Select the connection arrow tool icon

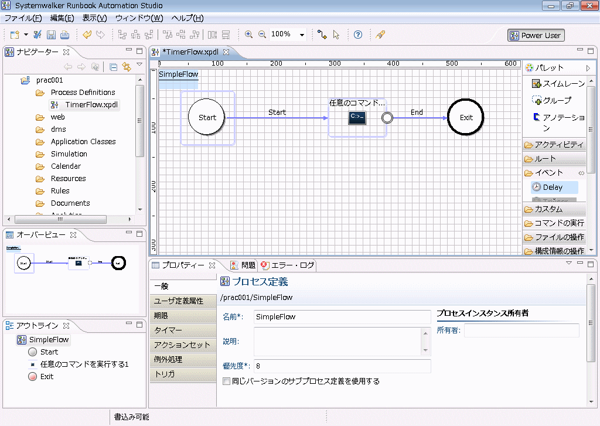322,35
